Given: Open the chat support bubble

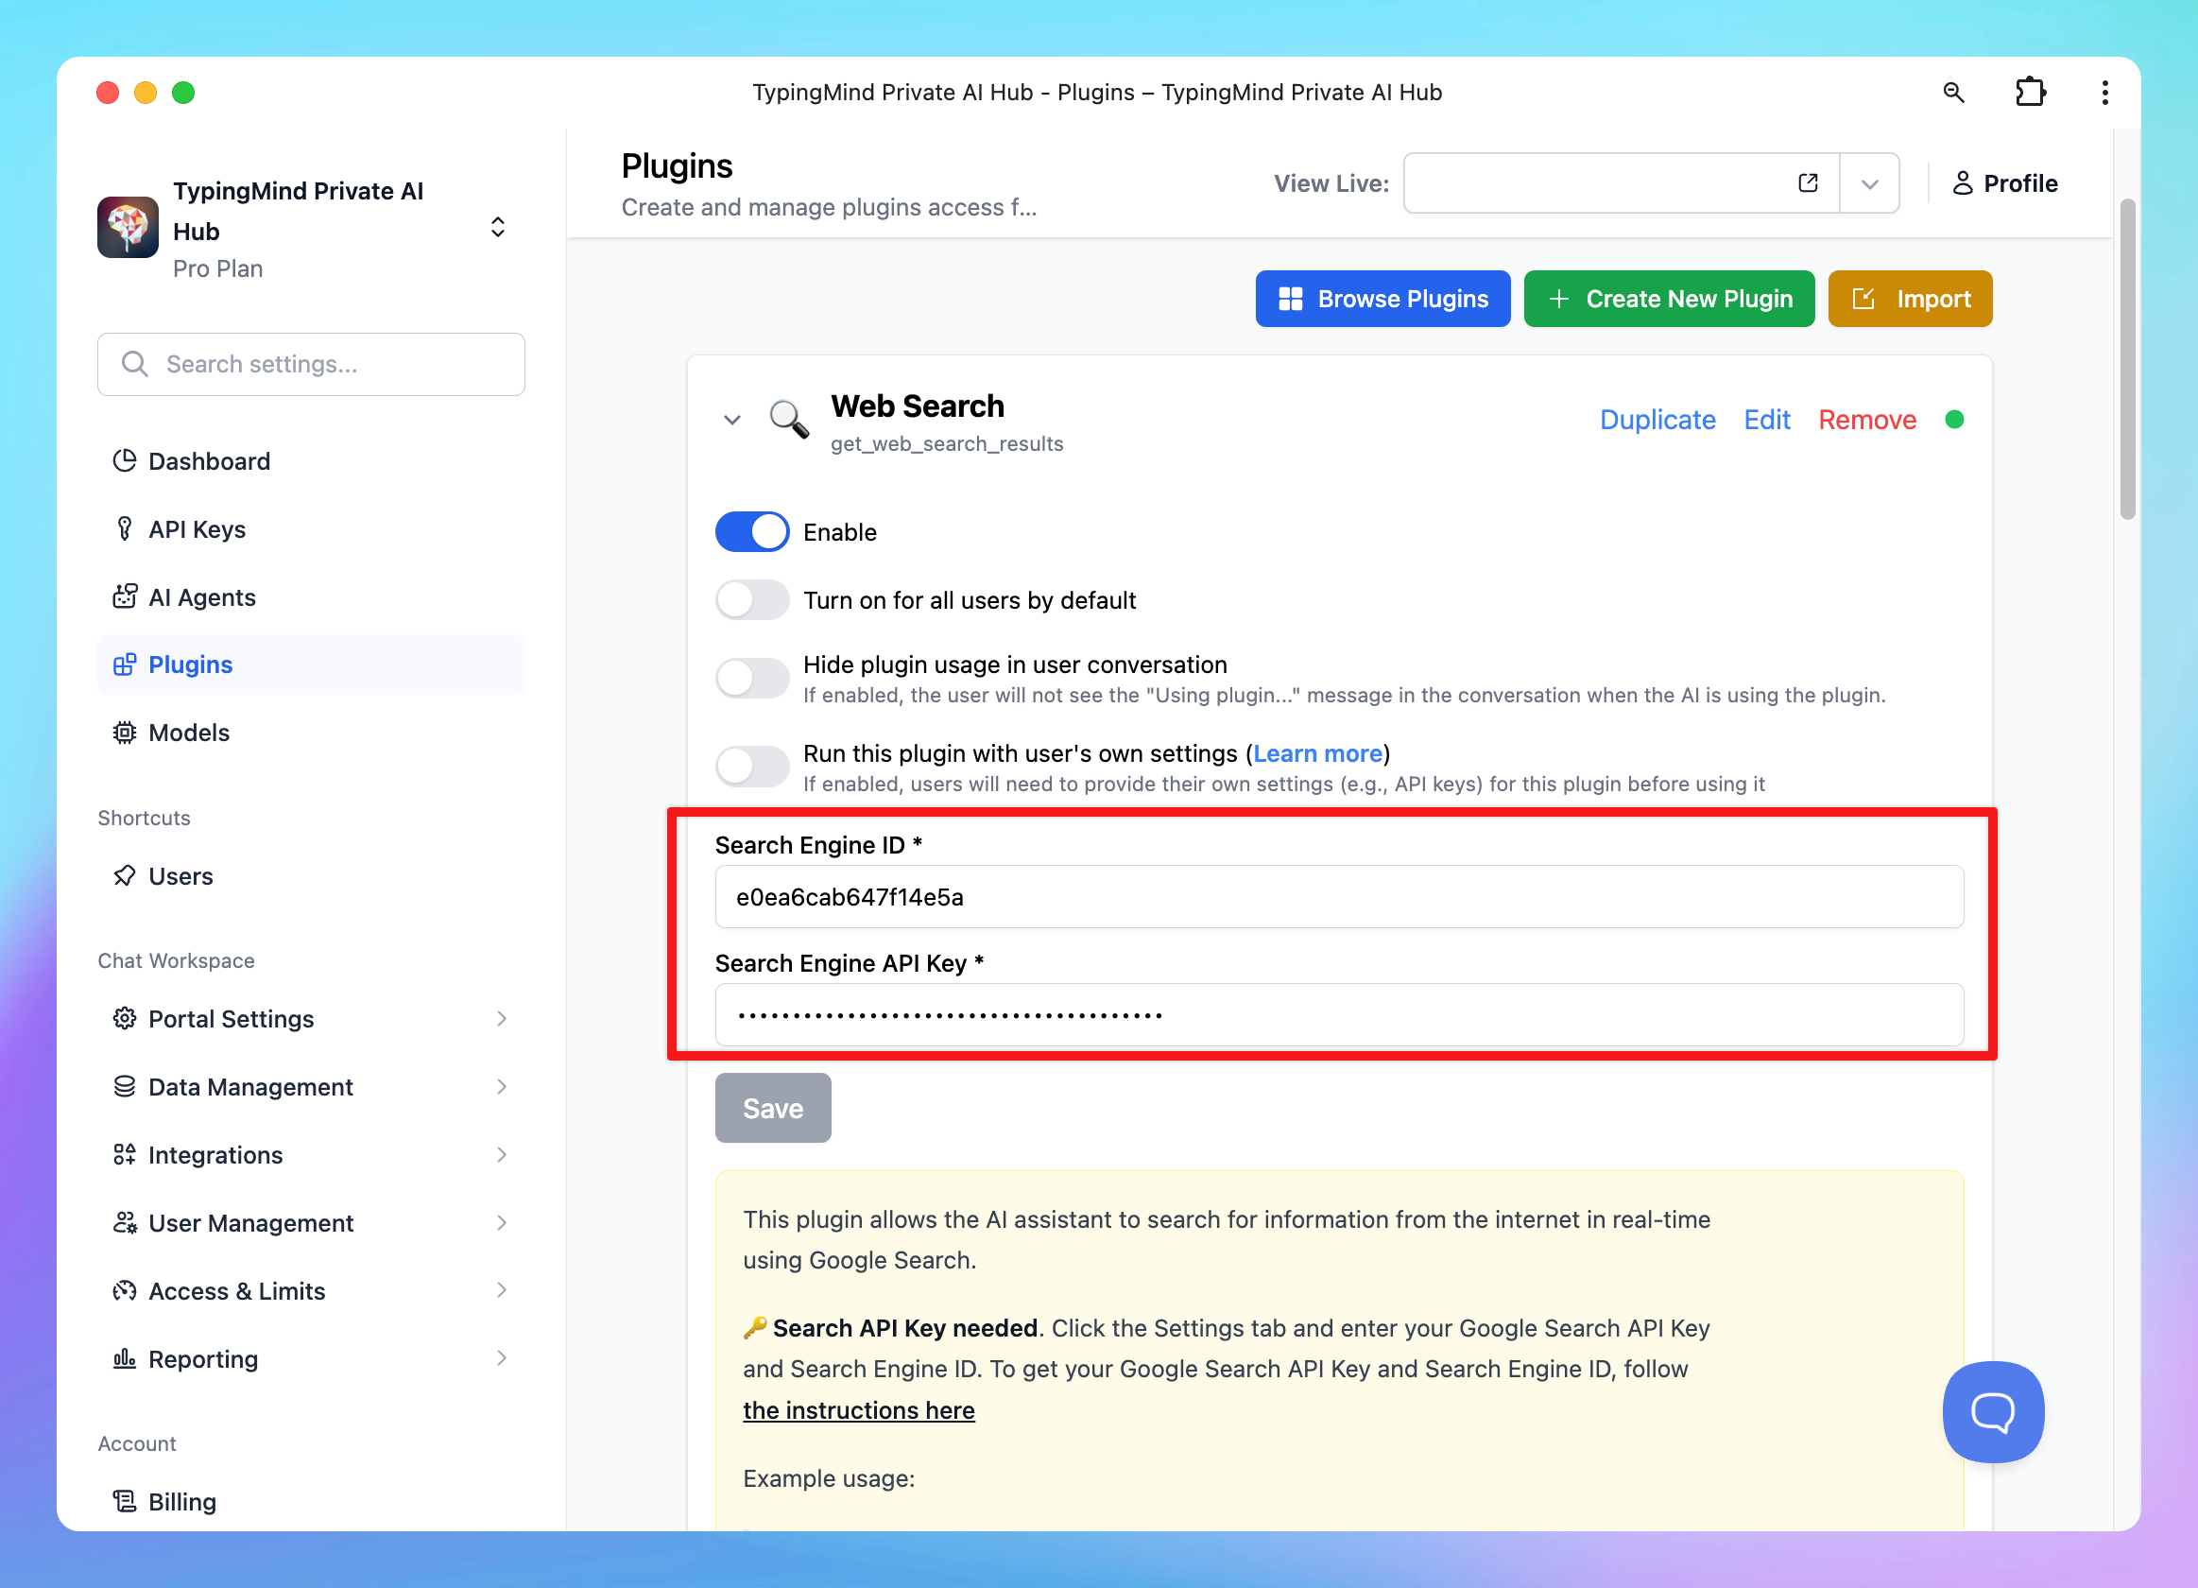Looking at the screenshot, I should (x=1993, y=1411).
